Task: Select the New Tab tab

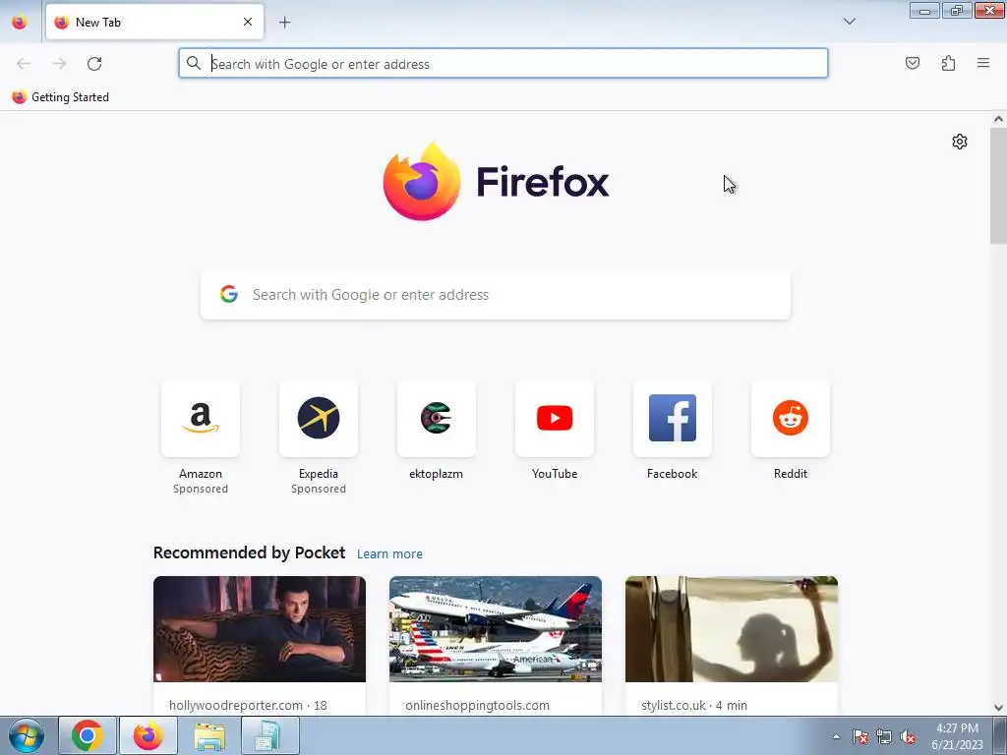Action: pos(154,22)
